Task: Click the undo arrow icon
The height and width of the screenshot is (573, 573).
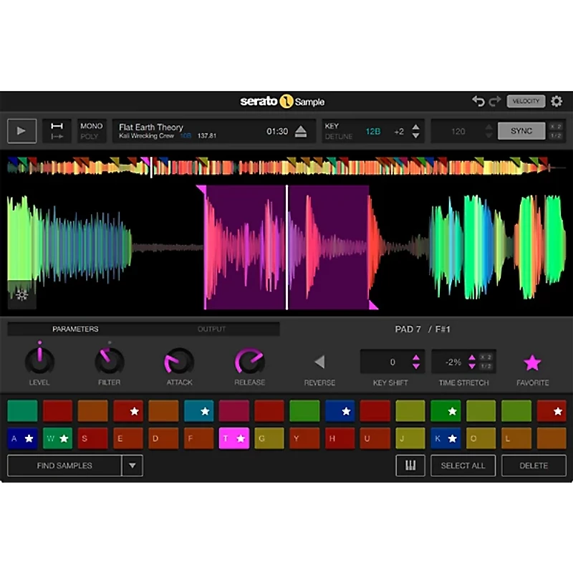Action: click(478, 102)
